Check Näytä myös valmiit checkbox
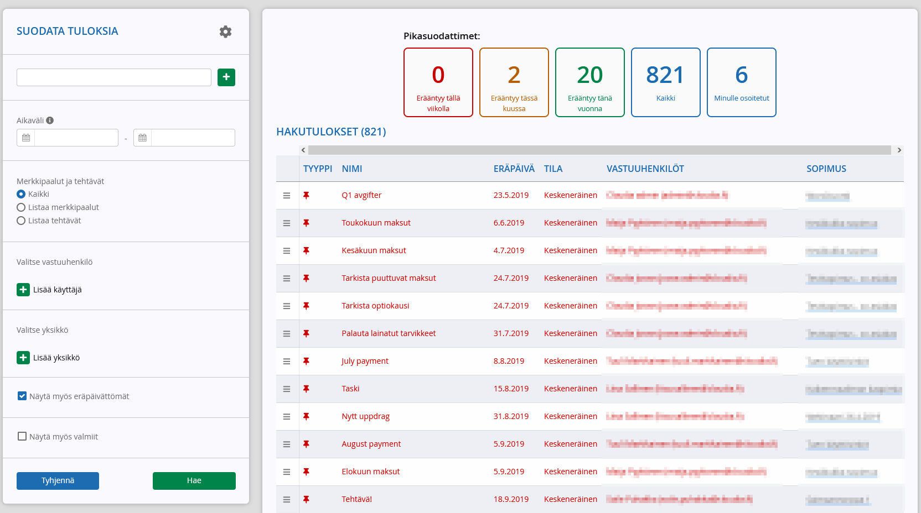 22,436
